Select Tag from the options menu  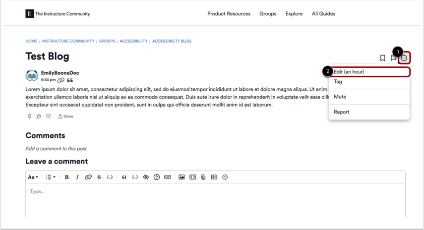369,82
